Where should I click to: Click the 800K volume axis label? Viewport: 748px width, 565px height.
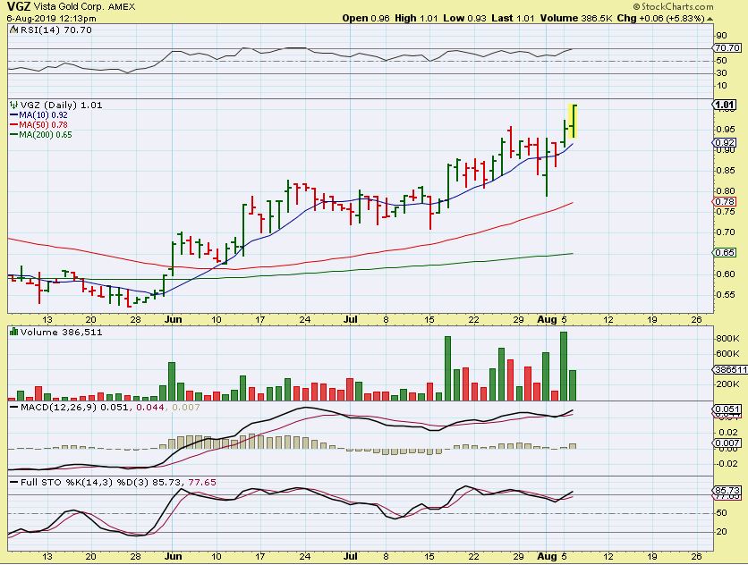pos(727,339)
